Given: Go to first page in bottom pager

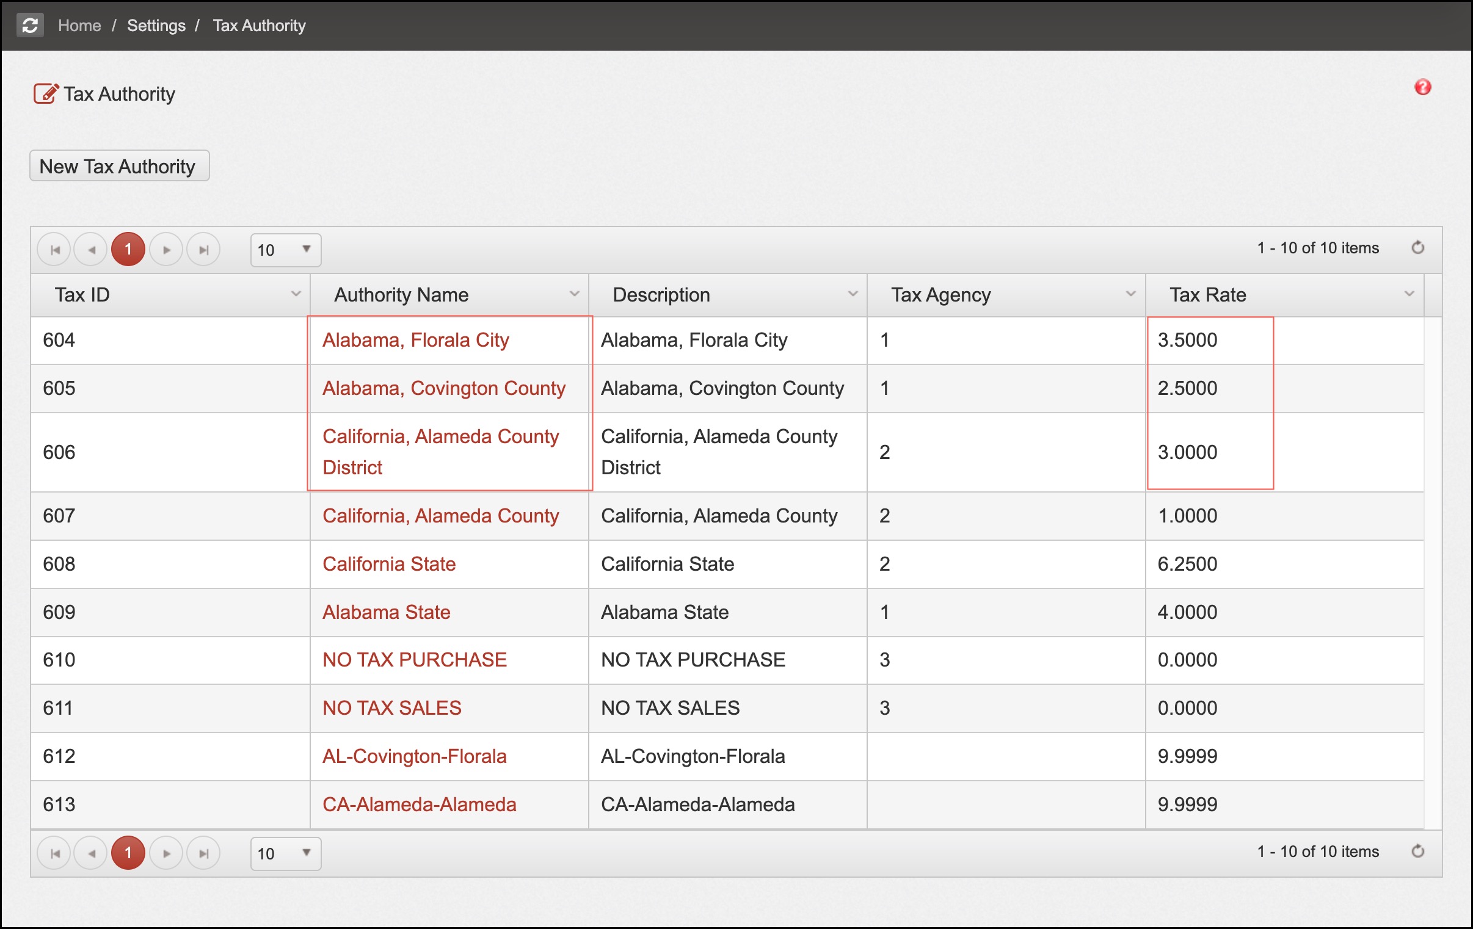Looking at the screenshot, I should (55, 853).
